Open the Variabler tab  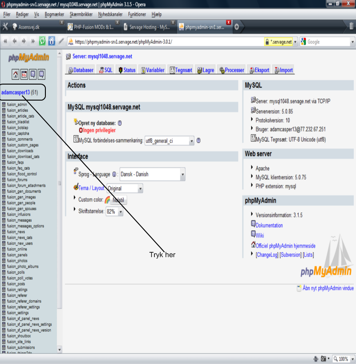[x=153, y=70]
